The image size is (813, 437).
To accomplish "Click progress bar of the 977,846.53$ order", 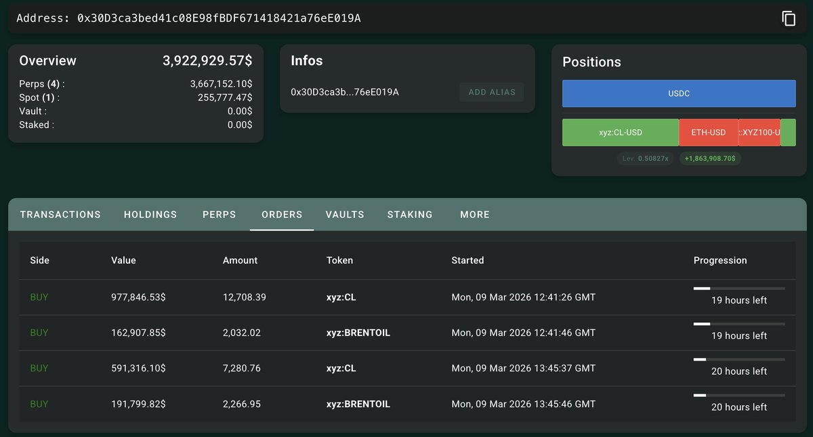I will (738, 289).
